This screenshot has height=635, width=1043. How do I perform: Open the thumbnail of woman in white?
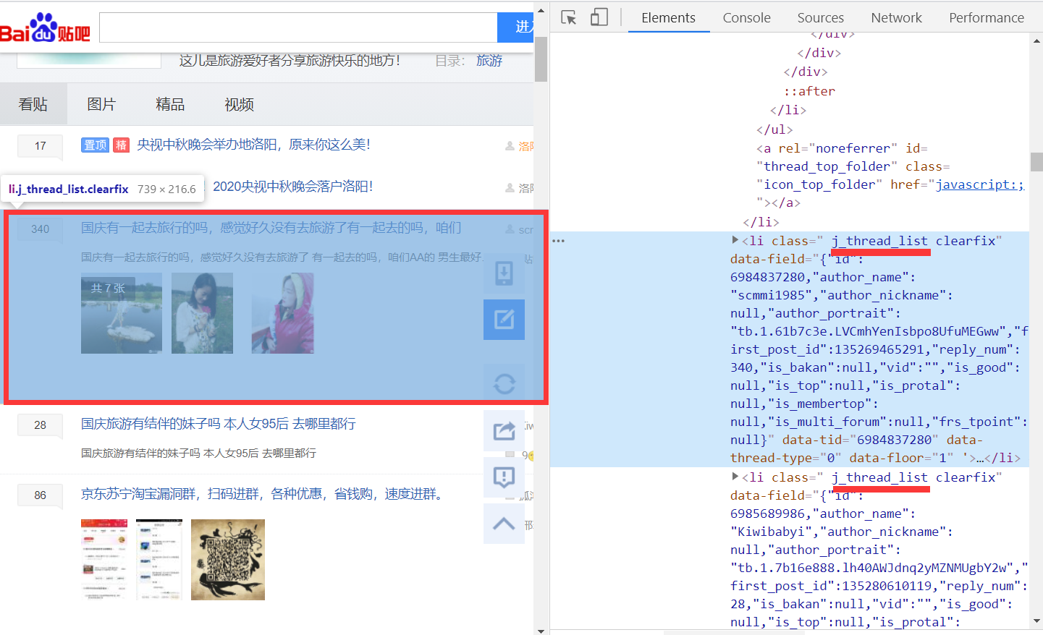202,313
